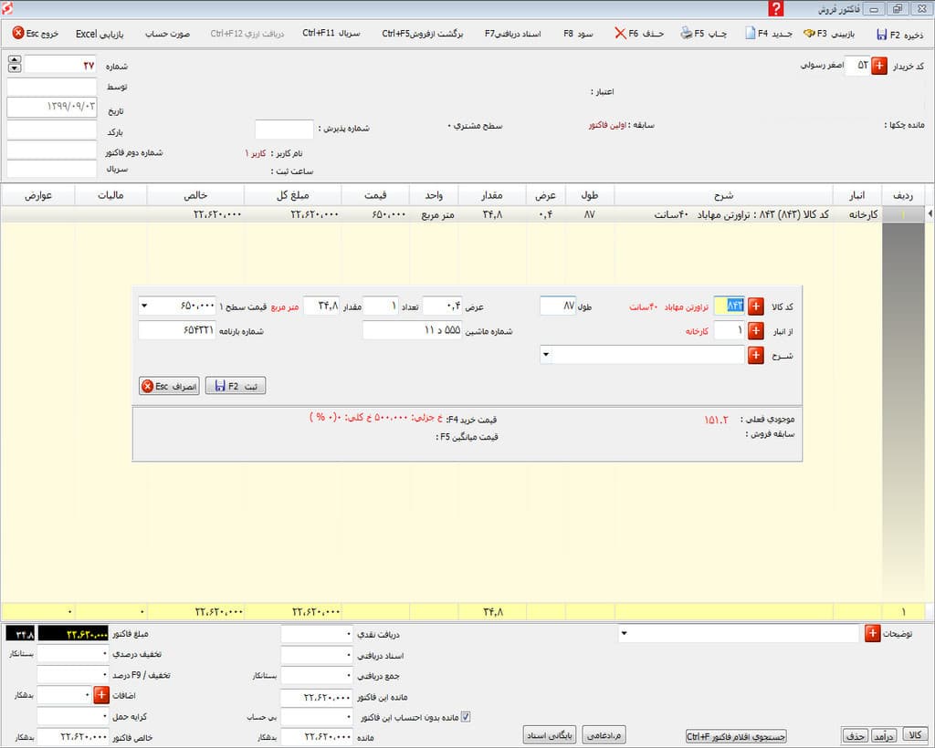Click the توسط input field
This screenshot has height=748, width=935.
point(52,87)
